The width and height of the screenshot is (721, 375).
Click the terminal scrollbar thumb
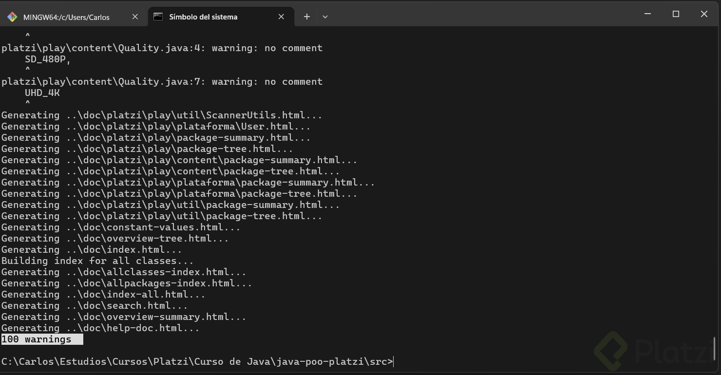714,348
